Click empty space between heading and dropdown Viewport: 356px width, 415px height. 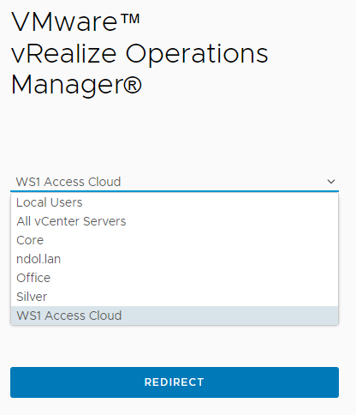[175, 135]
